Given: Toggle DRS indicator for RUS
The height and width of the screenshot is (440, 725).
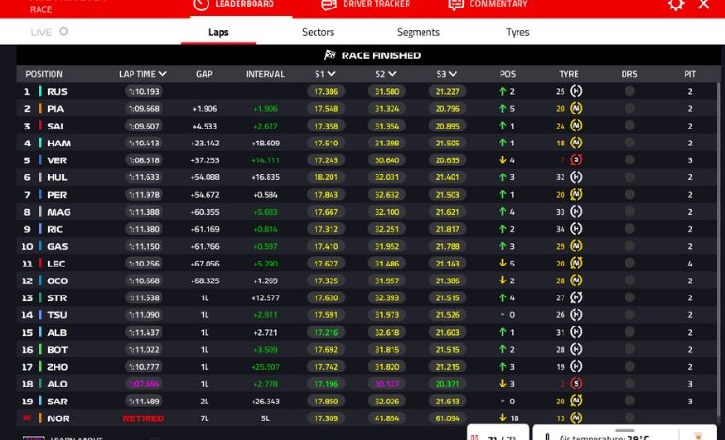Looking at the screenshot, I should [629, 92].
